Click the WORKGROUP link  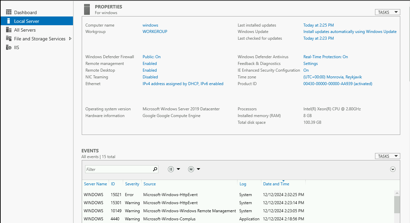click(x=155, y=32)
